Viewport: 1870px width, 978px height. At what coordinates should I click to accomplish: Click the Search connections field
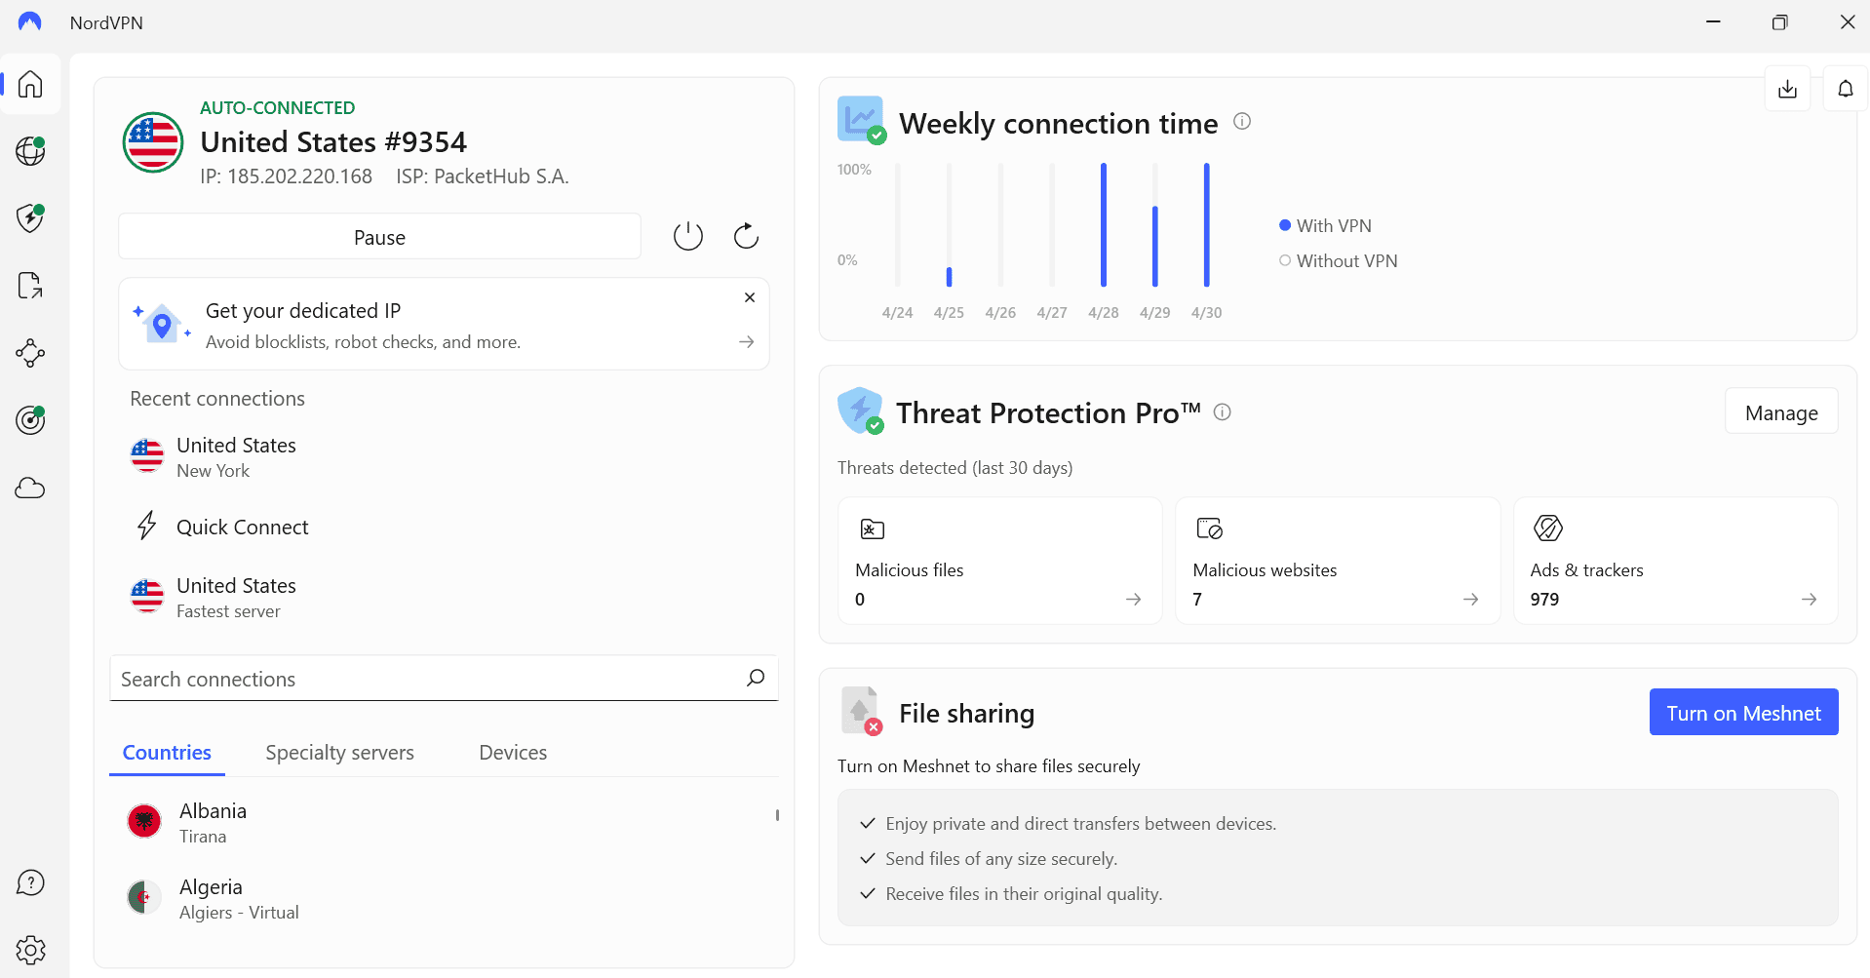coord(444,679)
